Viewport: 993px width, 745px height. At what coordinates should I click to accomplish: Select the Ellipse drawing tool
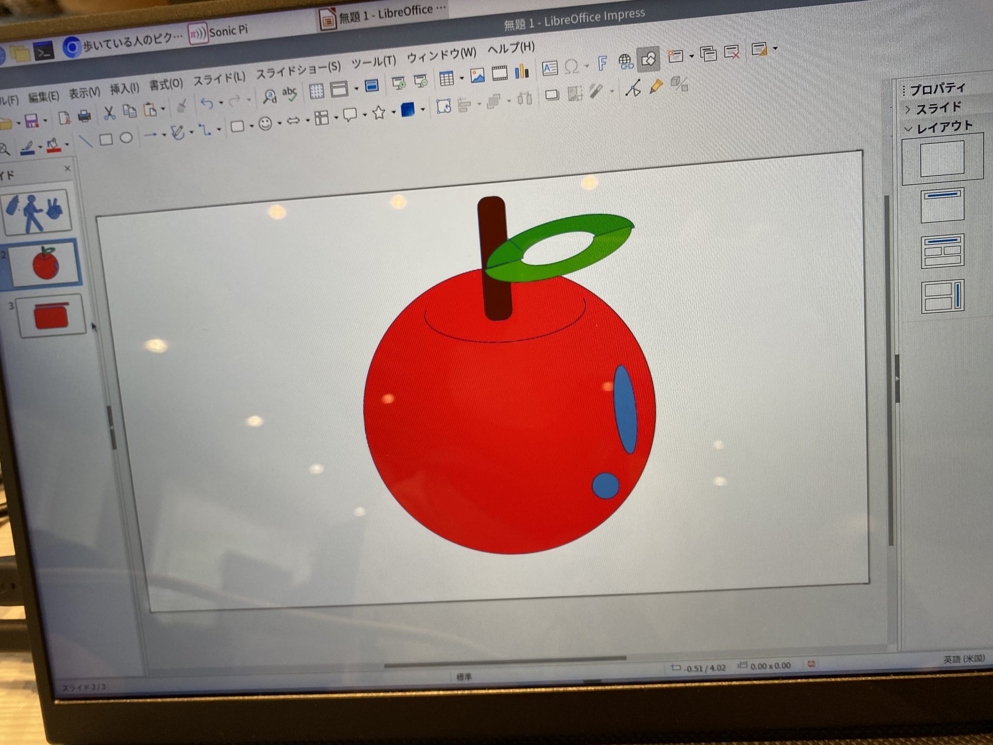[126, 138]
